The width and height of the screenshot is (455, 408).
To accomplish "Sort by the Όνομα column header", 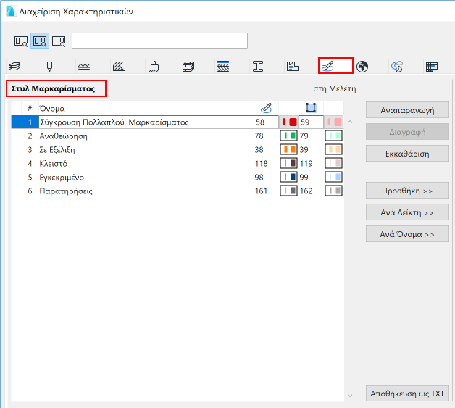I will pyautogui.click(x=146, y=109).
